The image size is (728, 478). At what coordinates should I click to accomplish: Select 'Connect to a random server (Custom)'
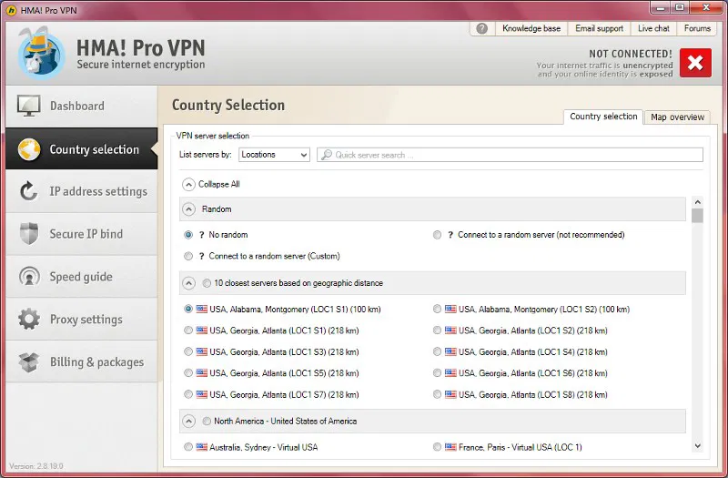[x=188, y=257]
